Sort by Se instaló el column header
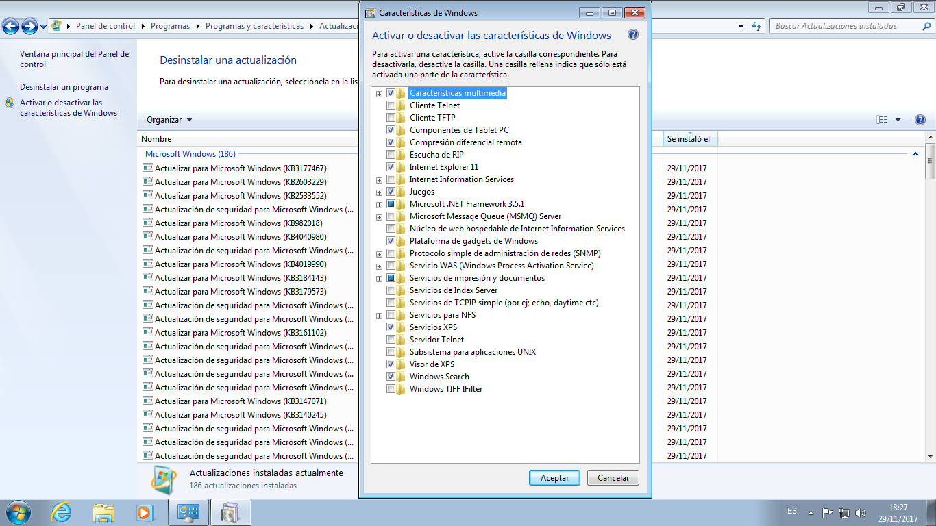The width and height of the screenshot is (936, 526). (x=690, y=139)
